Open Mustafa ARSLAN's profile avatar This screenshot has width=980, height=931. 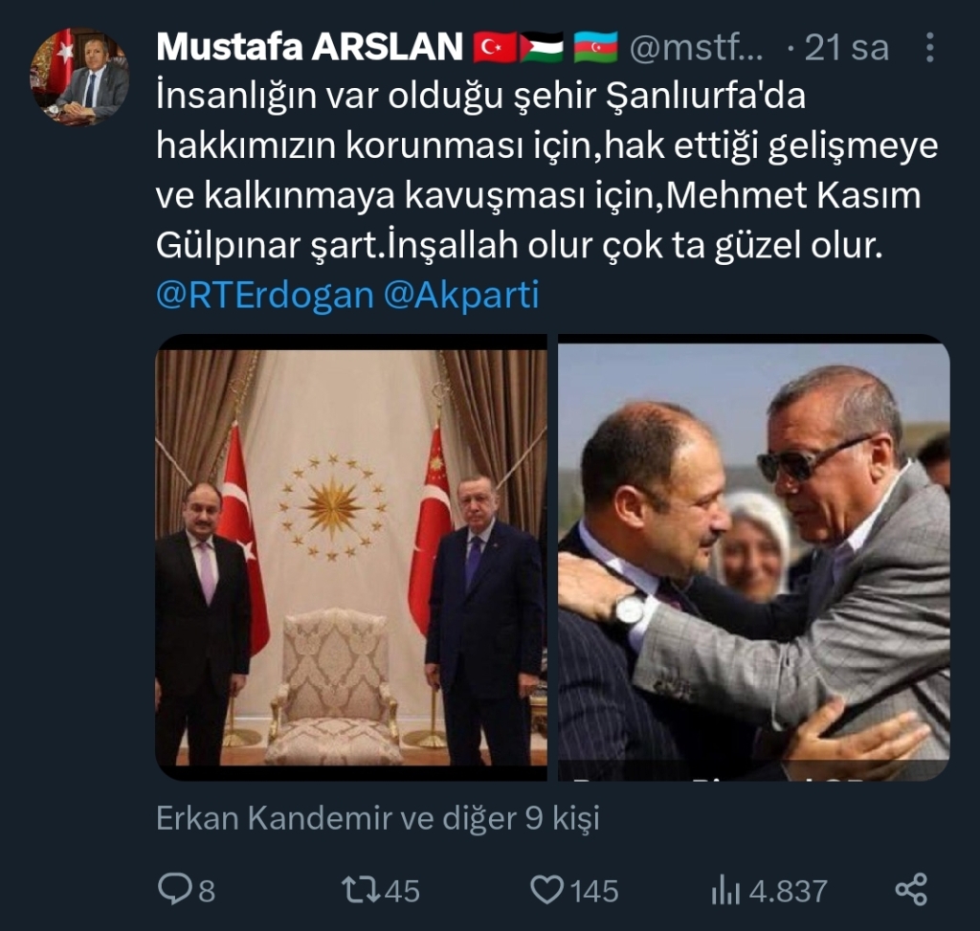tap(79, 77)
